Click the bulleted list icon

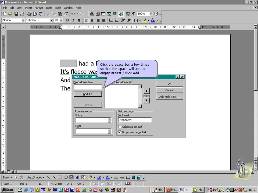click(x=117, y=20)
